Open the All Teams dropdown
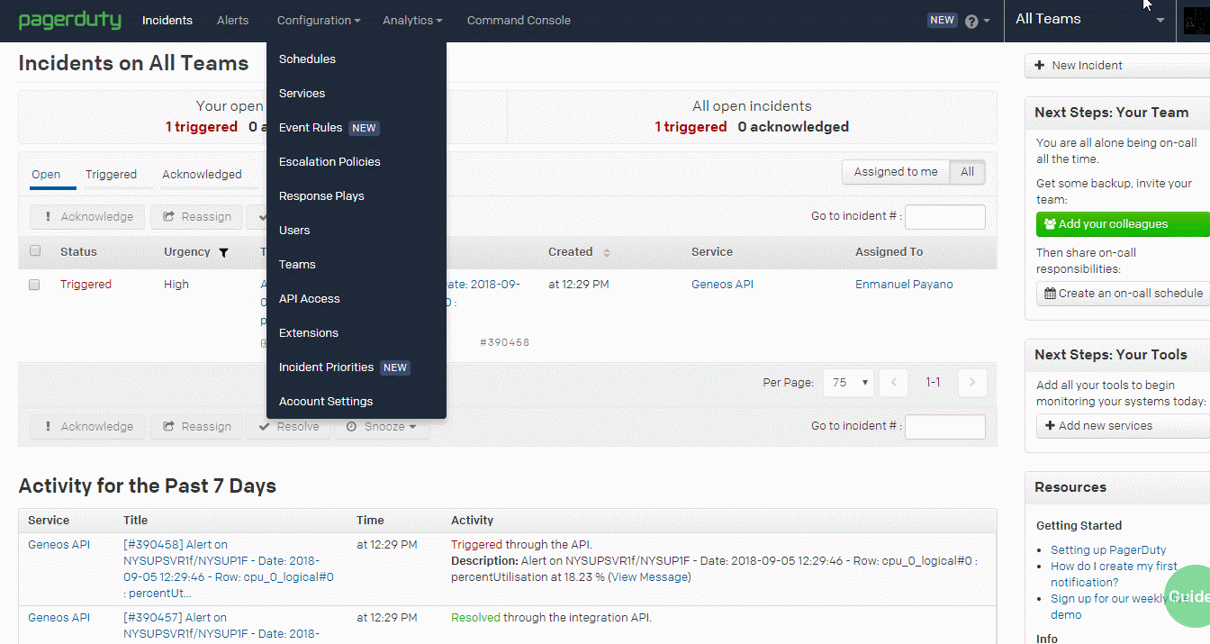 (1089, 20)
